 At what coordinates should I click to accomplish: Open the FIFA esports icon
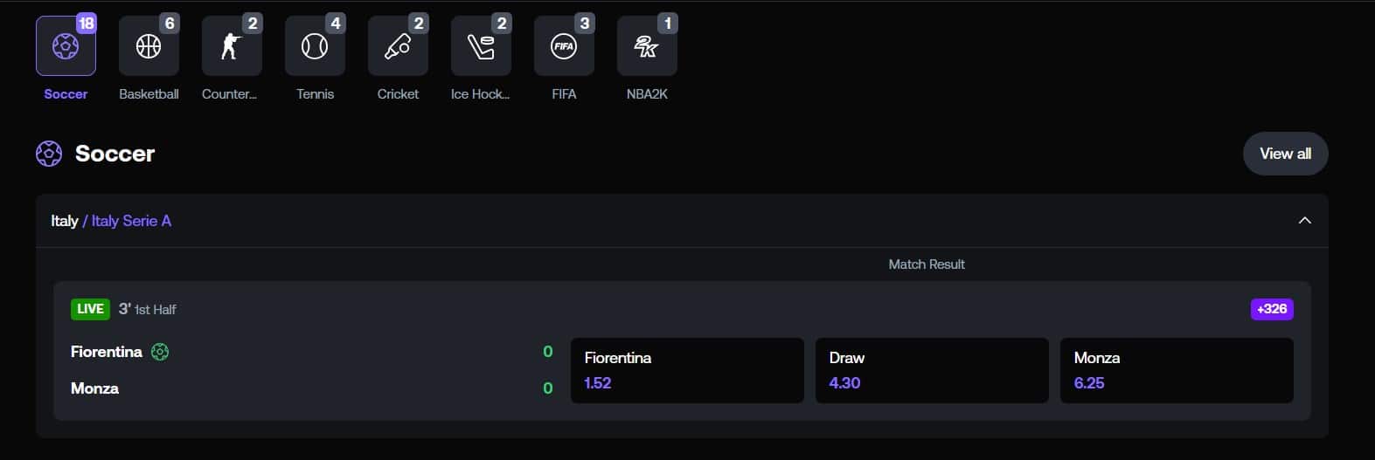tap(564, 46)
